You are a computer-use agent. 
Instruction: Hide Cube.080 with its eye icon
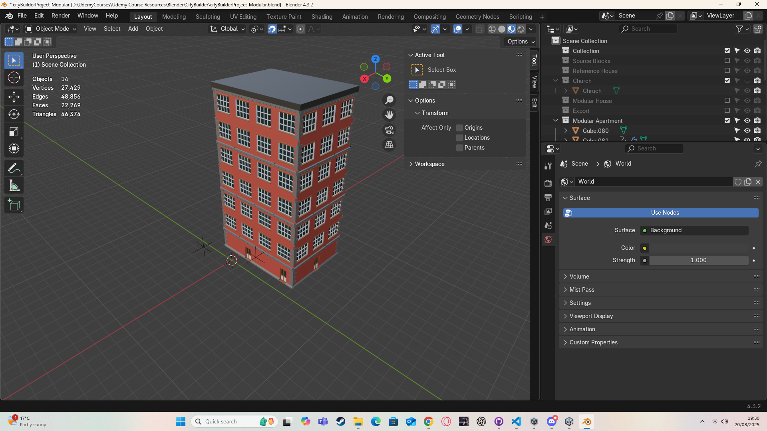pyautogui.click(x=747, y=130)
